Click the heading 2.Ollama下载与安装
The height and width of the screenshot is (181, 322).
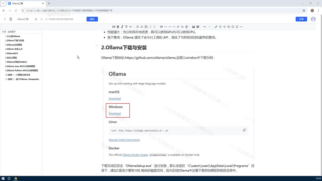pos(124,48)
